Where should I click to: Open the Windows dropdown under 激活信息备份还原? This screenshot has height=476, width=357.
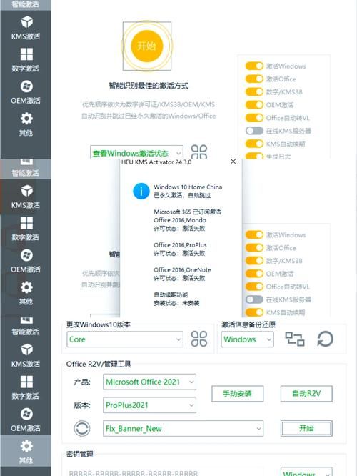click(x=247, y=339)
